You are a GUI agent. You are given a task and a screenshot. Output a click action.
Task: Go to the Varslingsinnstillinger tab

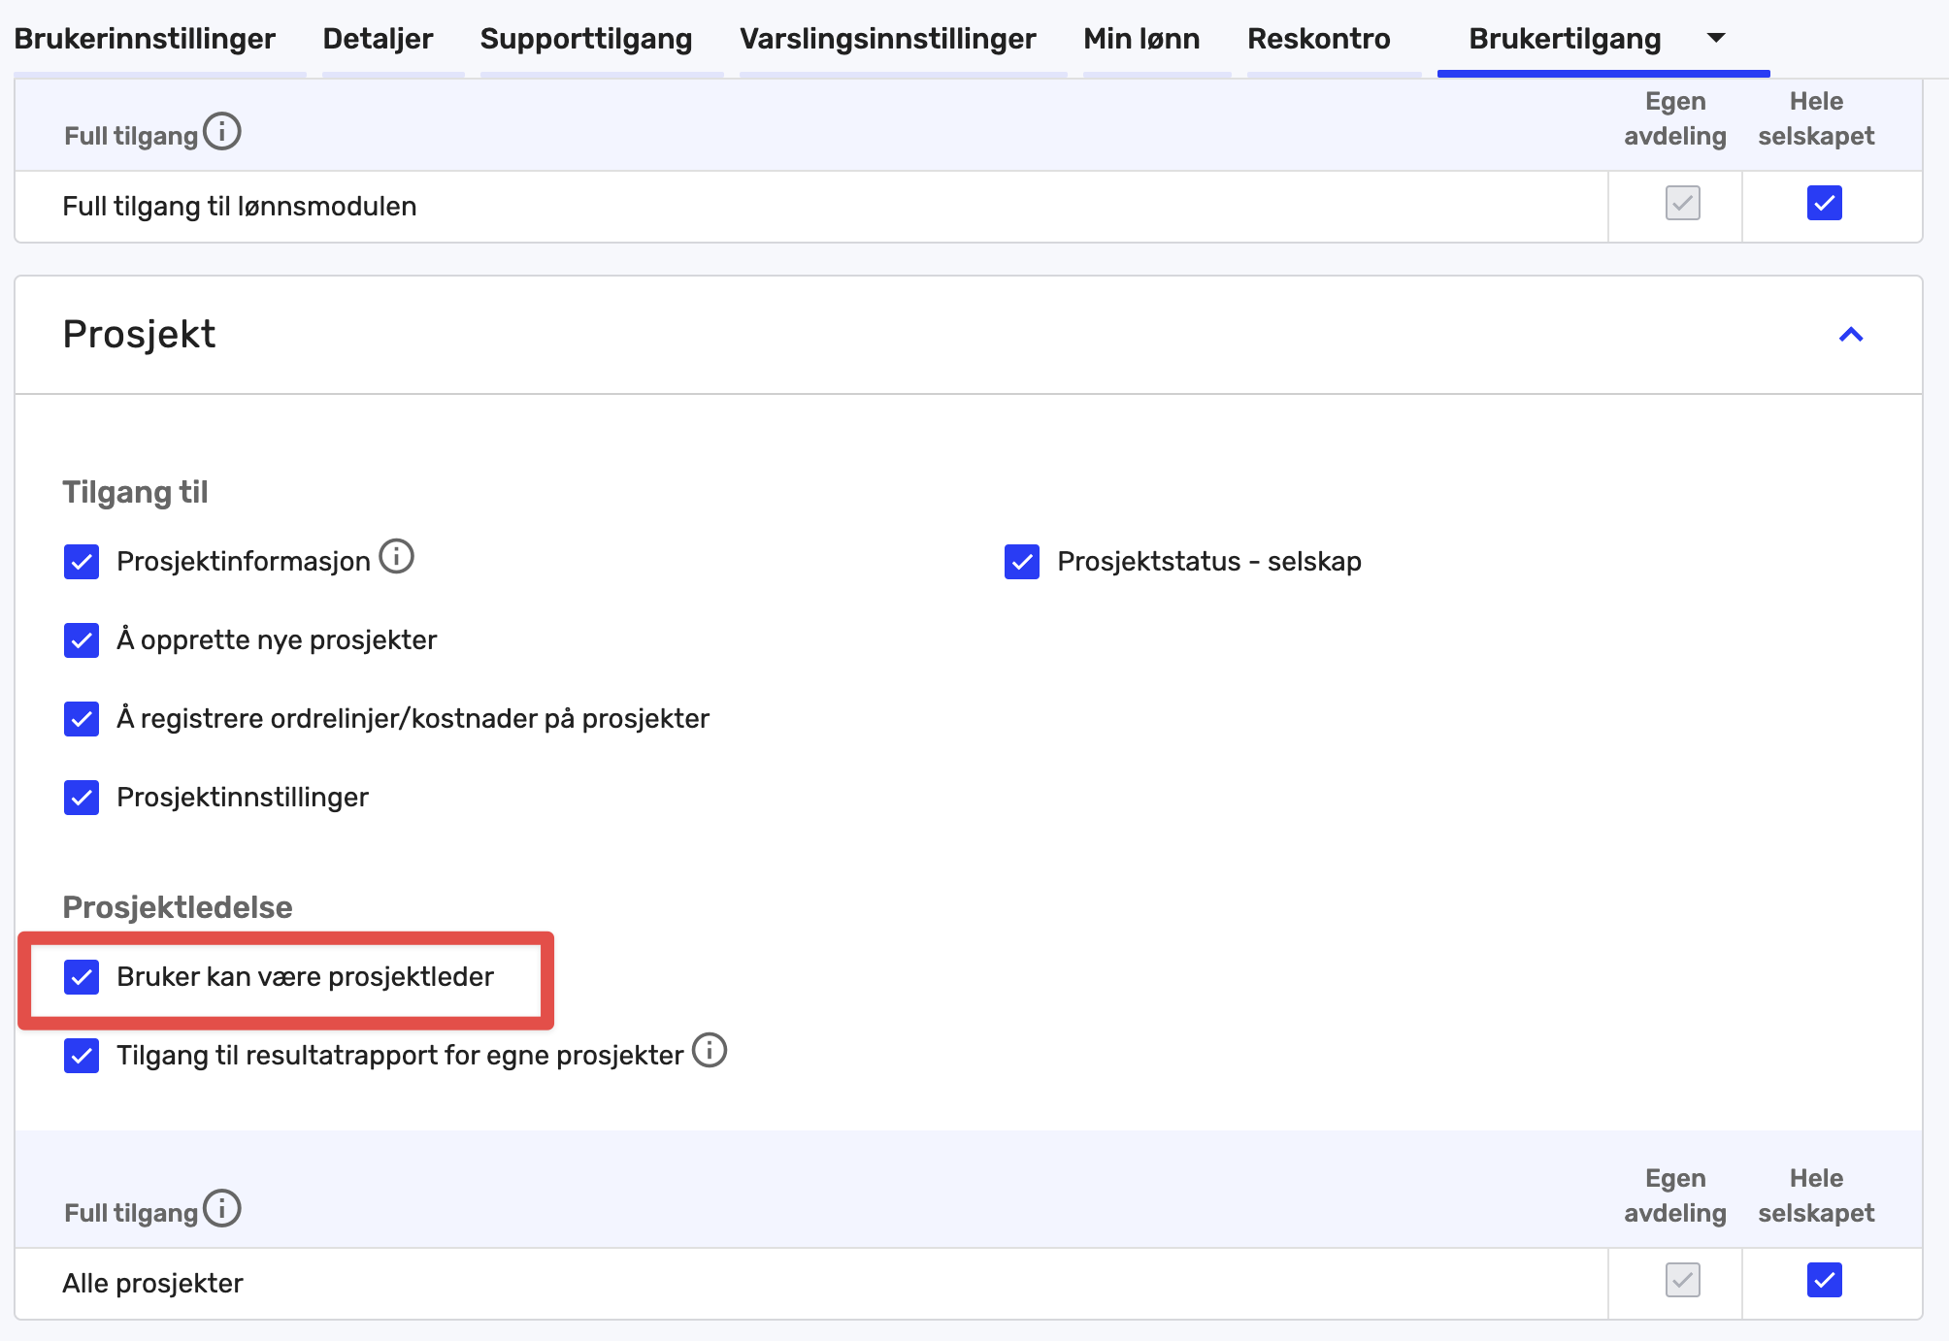click(886, 38)
